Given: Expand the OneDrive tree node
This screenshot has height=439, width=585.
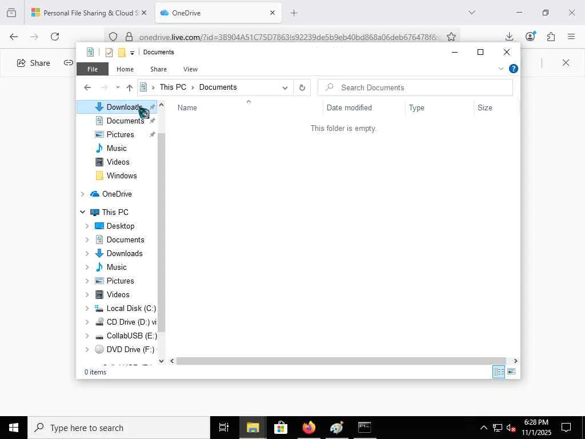Looking at the screenshot, I should click(82, 194).
